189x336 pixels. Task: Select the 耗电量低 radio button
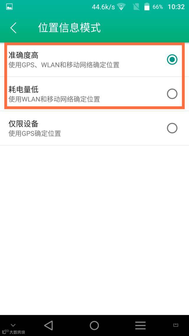pos(172,94)
